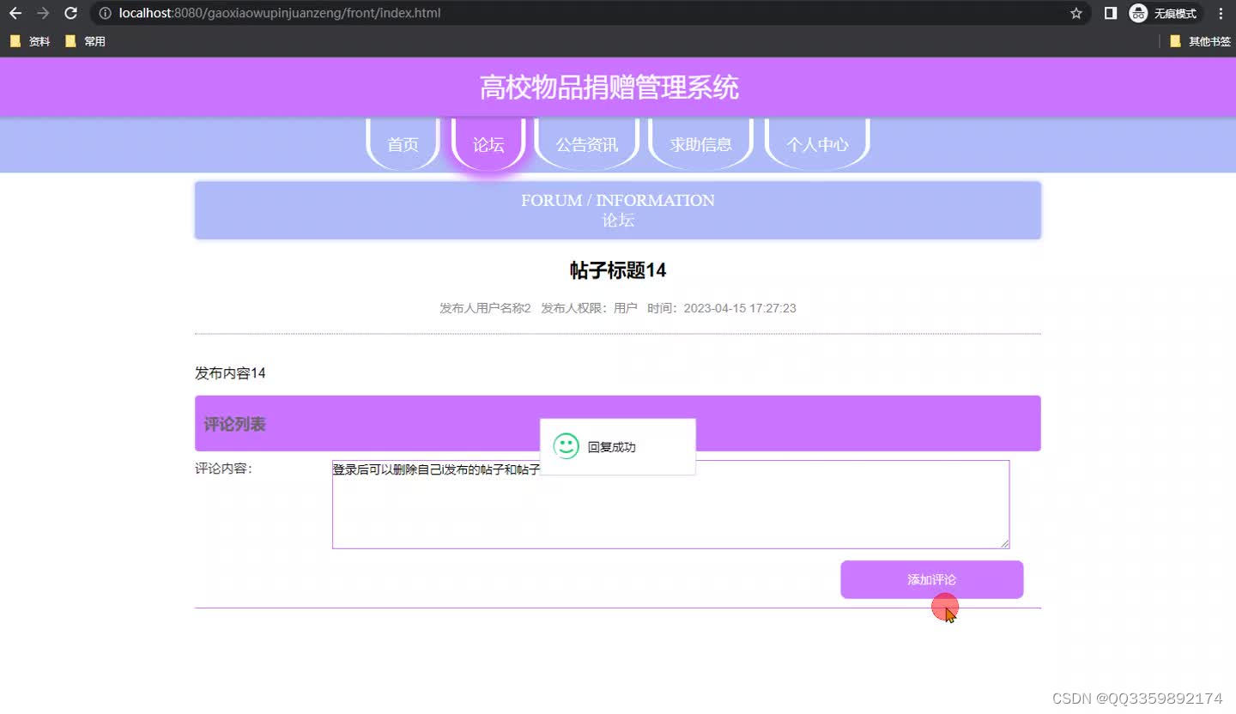Viewport: 1236px width, 714px height.
Task: Click the textarea resize handle corner
Action: (x=1004, y=543)
